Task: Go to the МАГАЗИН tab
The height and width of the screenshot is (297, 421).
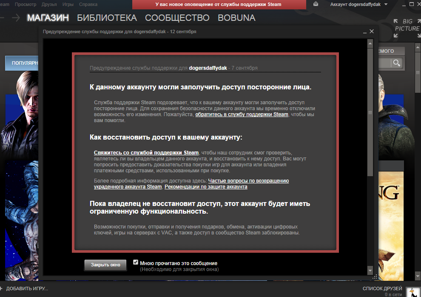Action: (48, 18)
